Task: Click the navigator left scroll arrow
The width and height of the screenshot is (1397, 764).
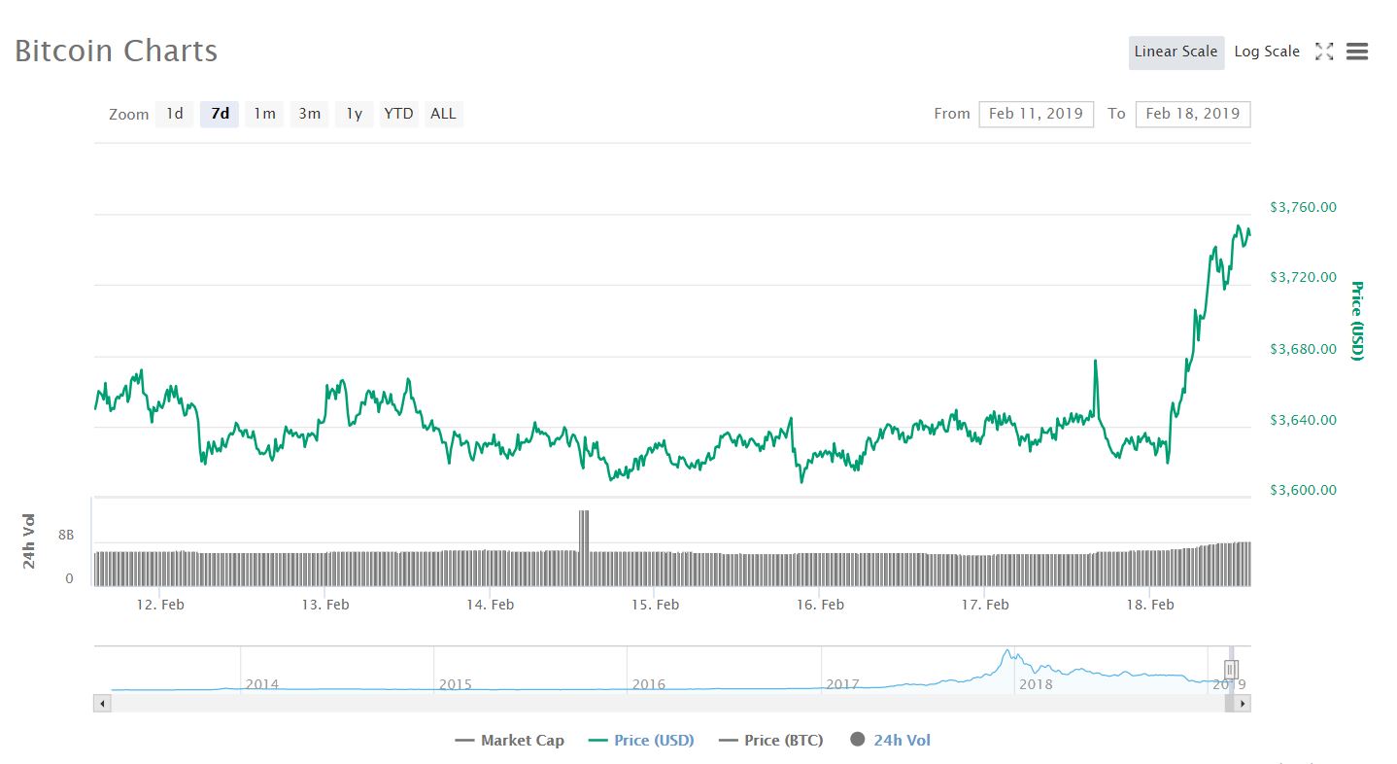Action: tap(102, 703)
